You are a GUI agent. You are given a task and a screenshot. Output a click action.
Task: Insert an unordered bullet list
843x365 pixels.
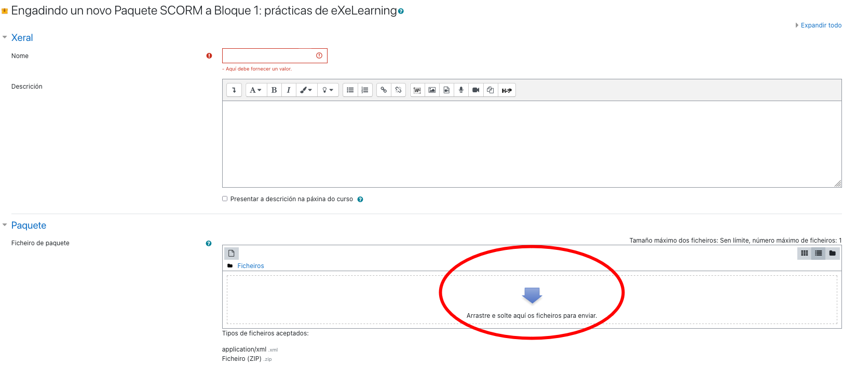click(350, 90)
